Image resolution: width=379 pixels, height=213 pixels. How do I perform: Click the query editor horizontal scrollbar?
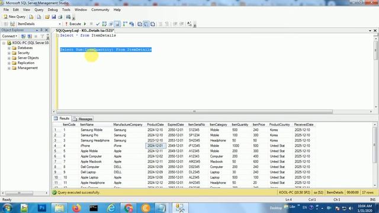pyautogui.click(x=195, y=112)
